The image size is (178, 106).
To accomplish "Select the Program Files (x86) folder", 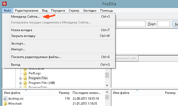I will point(42,83).
